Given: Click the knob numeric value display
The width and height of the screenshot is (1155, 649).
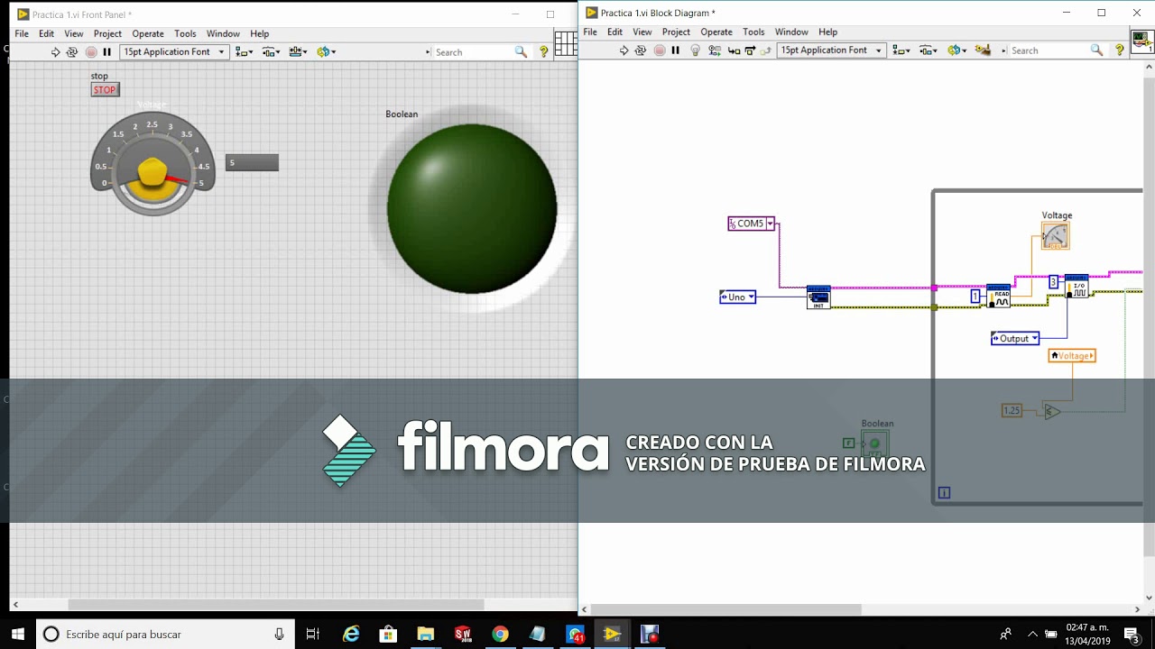Looking at the screenshot, I should click(252, 162).
